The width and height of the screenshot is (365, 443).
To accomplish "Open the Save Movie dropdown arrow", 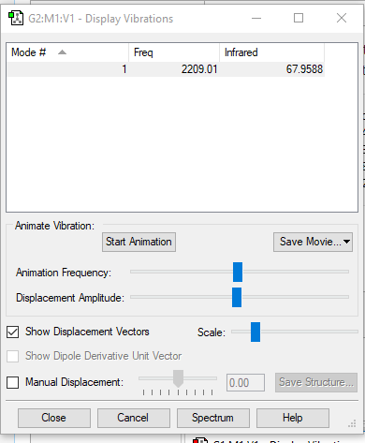I will pos(346,242).
